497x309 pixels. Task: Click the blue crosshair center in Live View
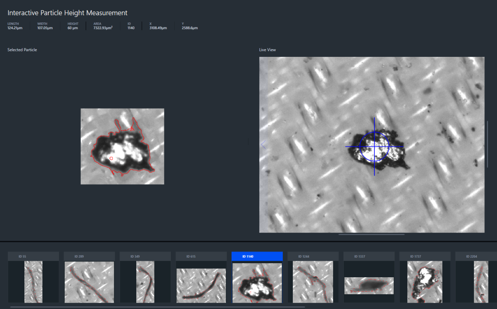[374, 147]
